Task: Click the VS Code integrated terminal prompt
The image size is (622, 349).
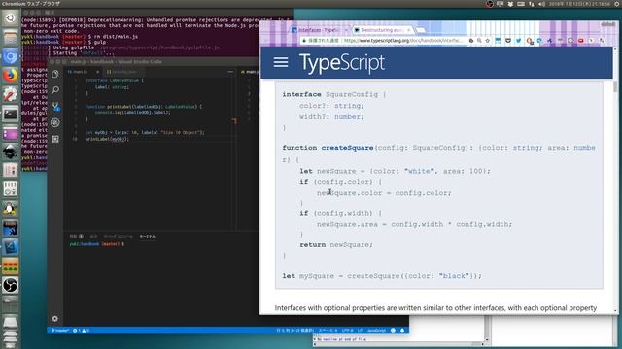Action: tap(97, 244)
